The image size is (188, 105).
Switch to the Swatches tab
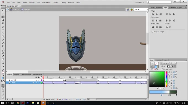click(x=158, y=60)
